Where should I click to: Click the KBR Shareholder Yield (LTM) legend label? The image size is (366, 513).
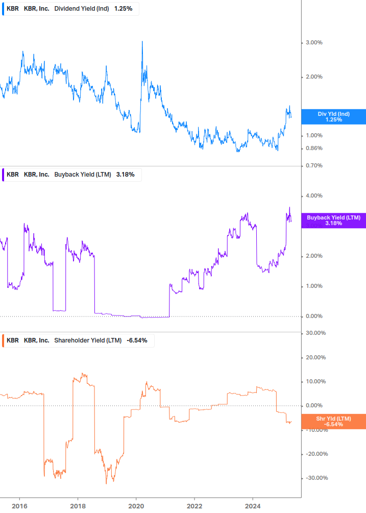(x=78, y=340)
